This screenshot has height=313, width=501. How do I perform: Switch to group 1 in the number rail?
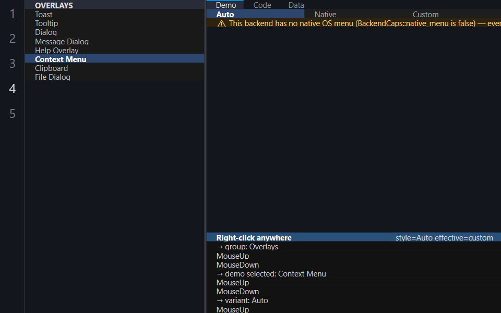pyautogui.click(x=13, y=14)
